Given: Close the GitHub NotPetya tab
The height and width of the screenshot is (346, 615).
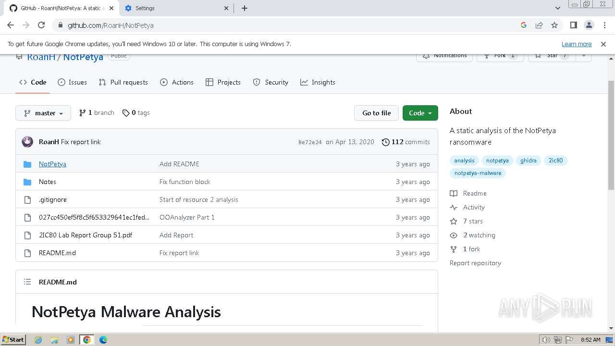Looking at the screenshot, I should [111, 8].
